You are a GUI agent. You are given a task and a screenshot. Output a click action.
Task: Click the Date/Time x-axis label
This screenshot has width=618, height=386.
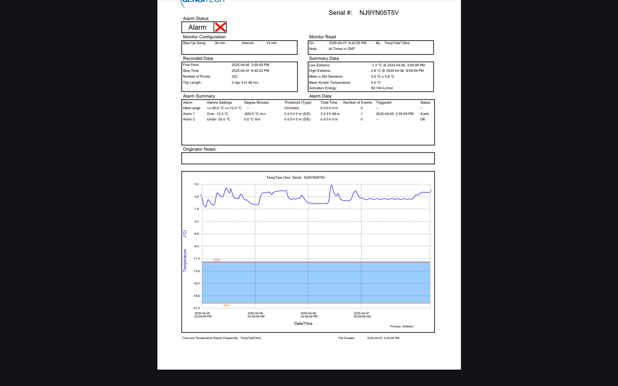[303, 324]
